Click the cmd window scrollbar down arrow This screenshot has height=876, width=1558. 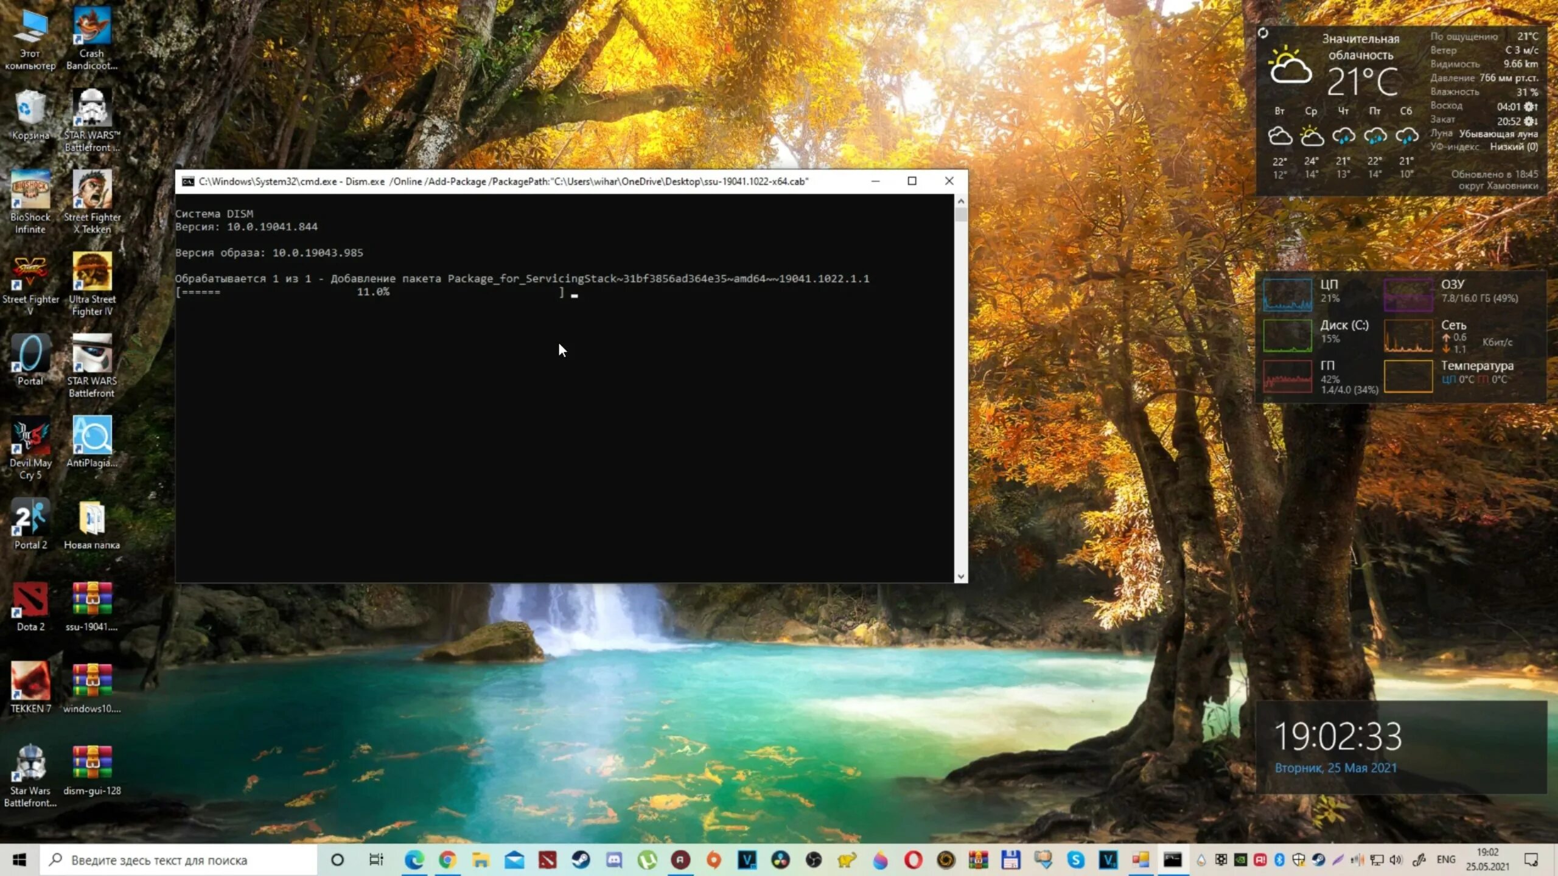pyautogui.click(x=961, y=576)
